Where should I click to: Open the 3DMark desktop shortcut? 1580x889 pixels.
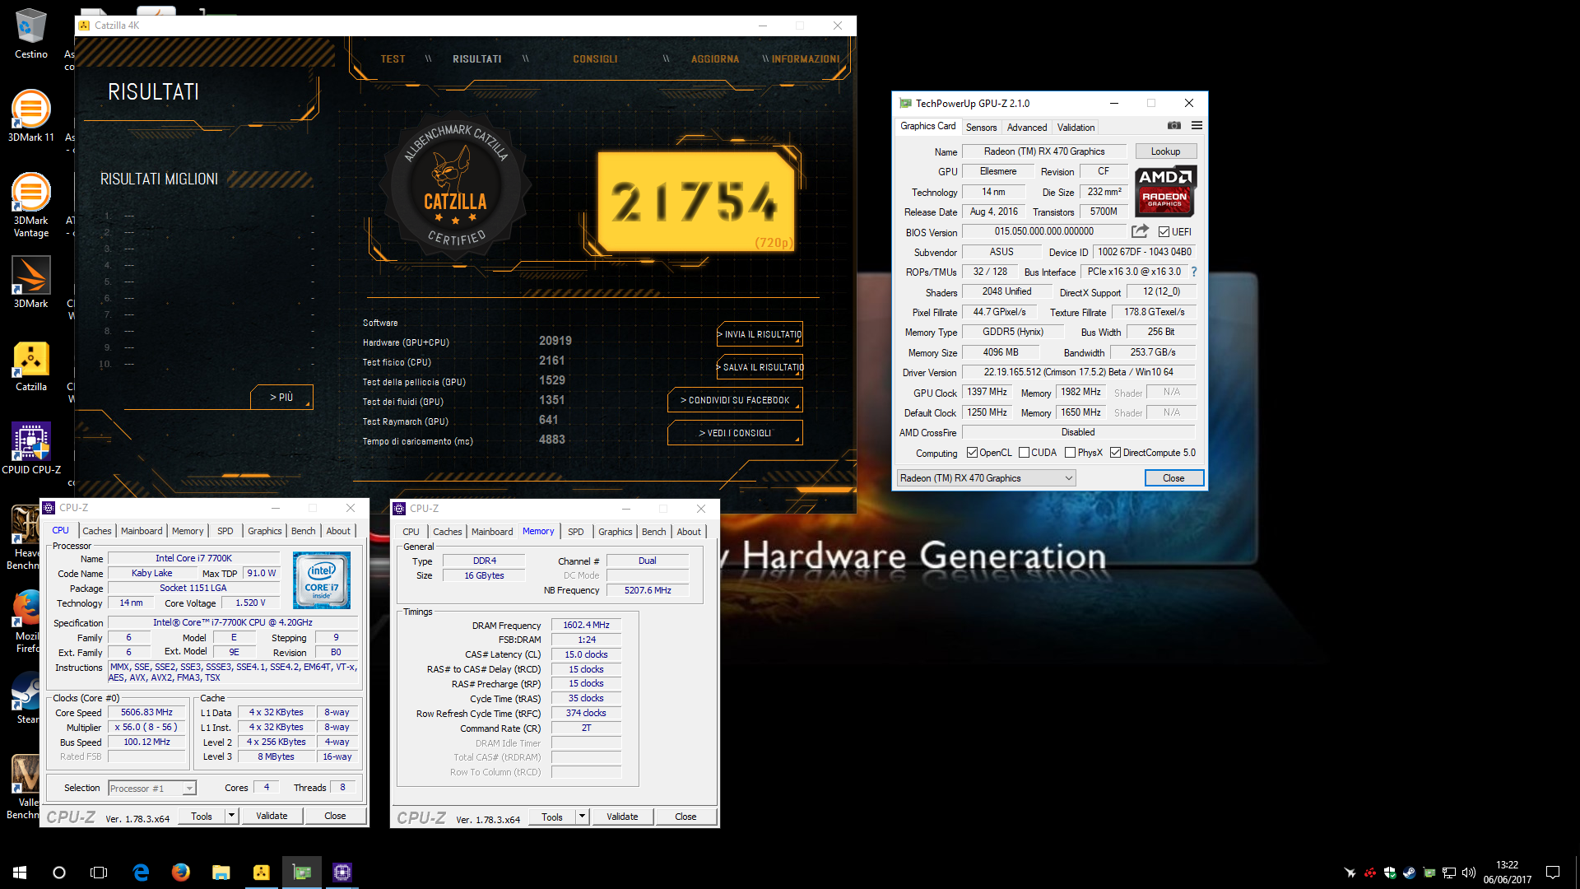(30, 282)
